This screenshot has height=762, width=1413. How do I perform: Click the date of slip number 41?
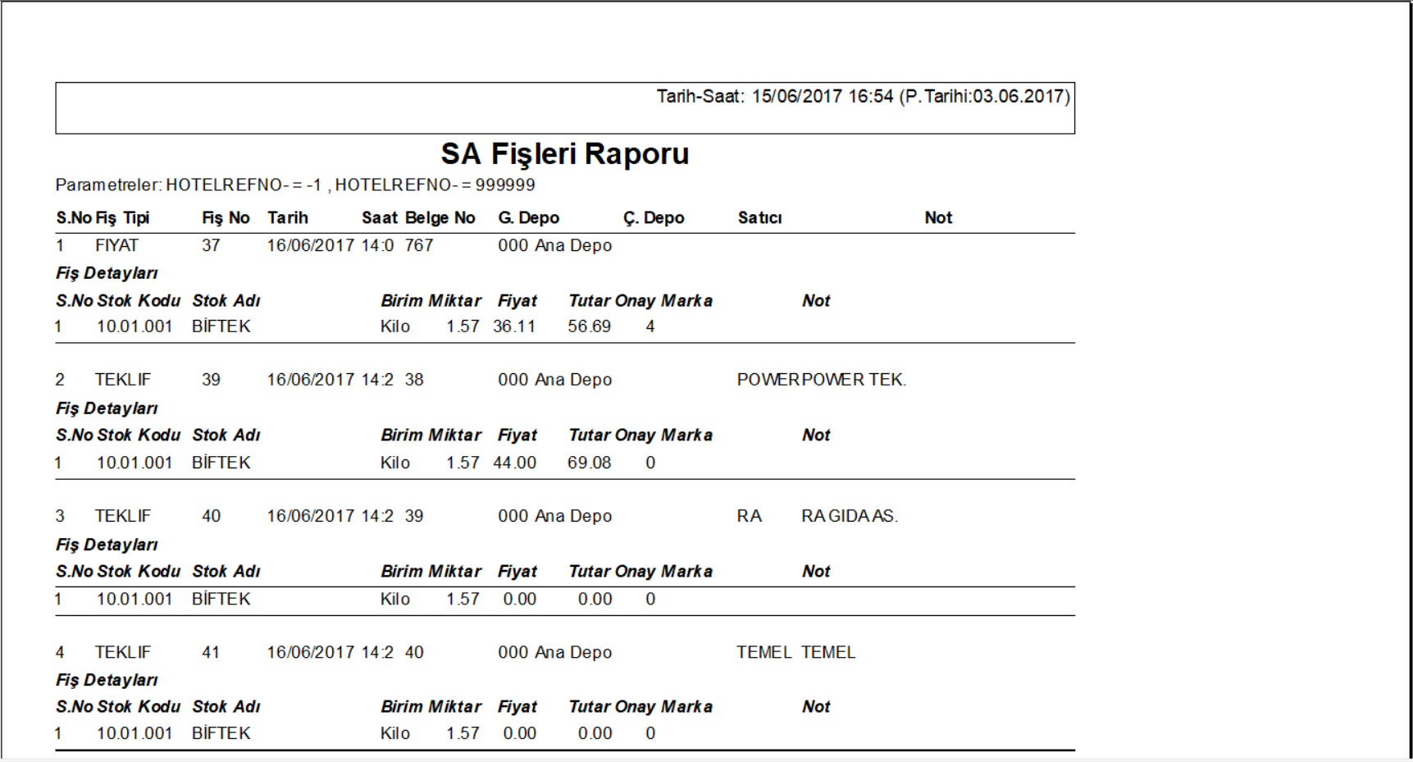point(311,652)
